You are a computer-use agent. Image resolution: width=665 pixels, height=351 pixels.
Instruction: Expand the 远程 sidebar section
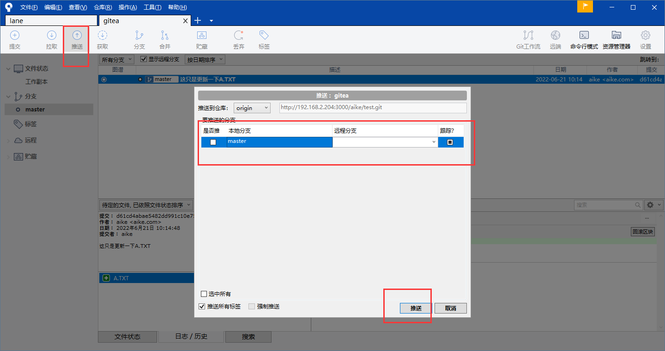click(x=8, y=140)
